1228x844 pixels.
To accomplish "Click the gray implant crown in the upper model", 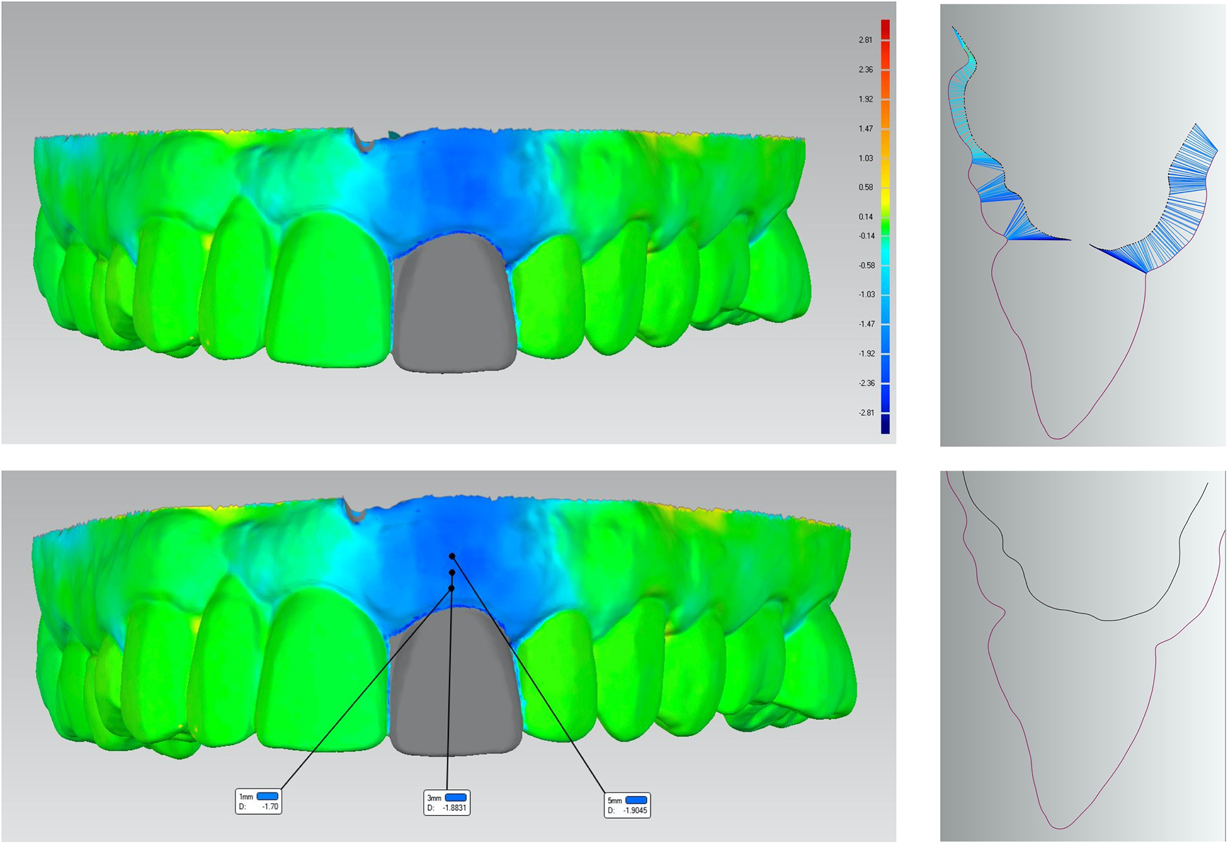I will coord(453,302).
